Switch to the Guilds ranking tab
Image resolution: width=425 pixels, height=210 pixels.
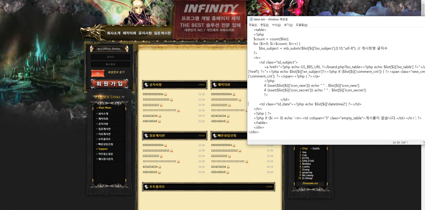tap(316, 148)
